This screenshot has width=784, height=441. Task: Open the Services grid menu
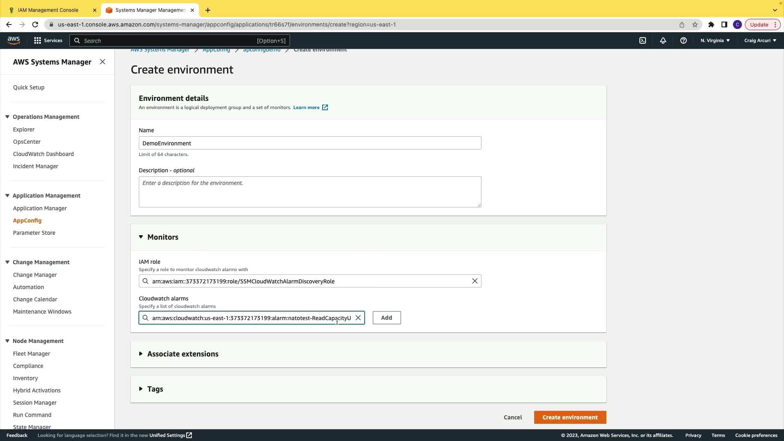pyautogui.click(x=48, y=40)
